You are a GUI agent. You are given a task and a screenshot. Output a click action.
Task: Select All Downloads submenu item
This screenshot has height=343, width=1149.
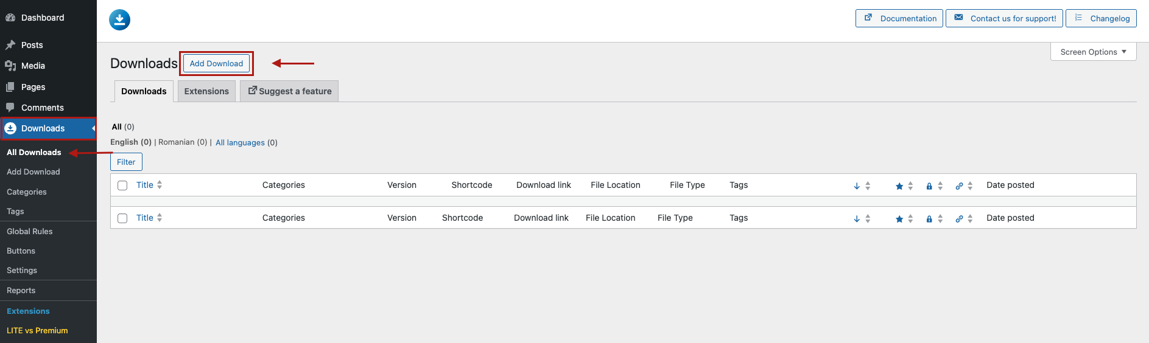[x=34, y=152]
